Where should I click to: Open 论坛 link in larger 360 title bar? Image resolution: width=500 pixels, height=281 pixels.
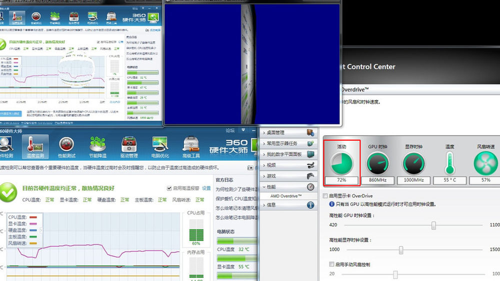pos(230,130)
